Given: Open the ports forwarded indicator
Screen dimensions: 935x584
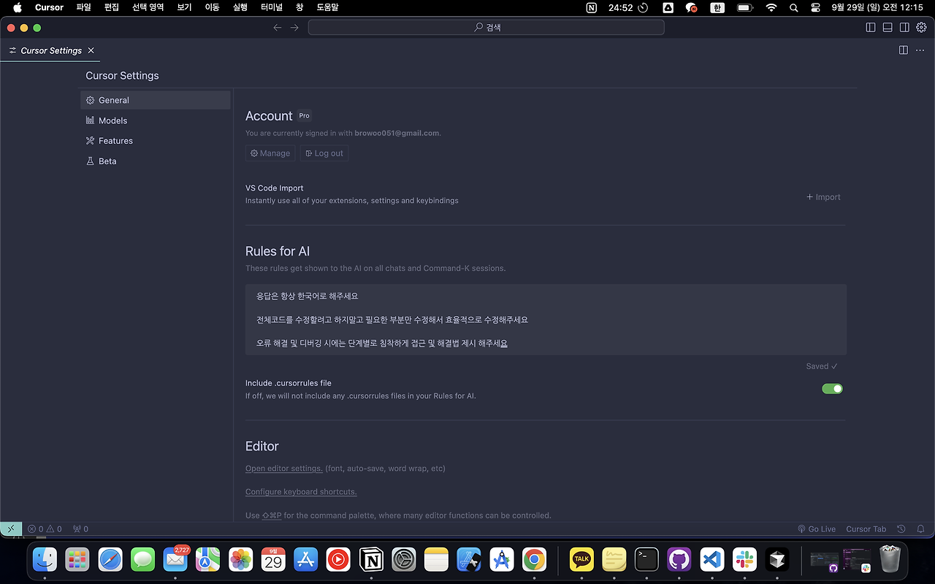Looking at the screenshot, I should pos(80,529).
